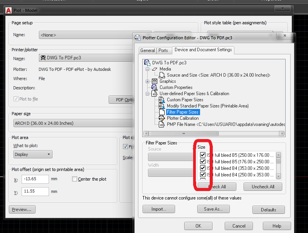Uncheck ISO full bleed B5 (176.00 x 250.00) size

[x=202, y=161]
